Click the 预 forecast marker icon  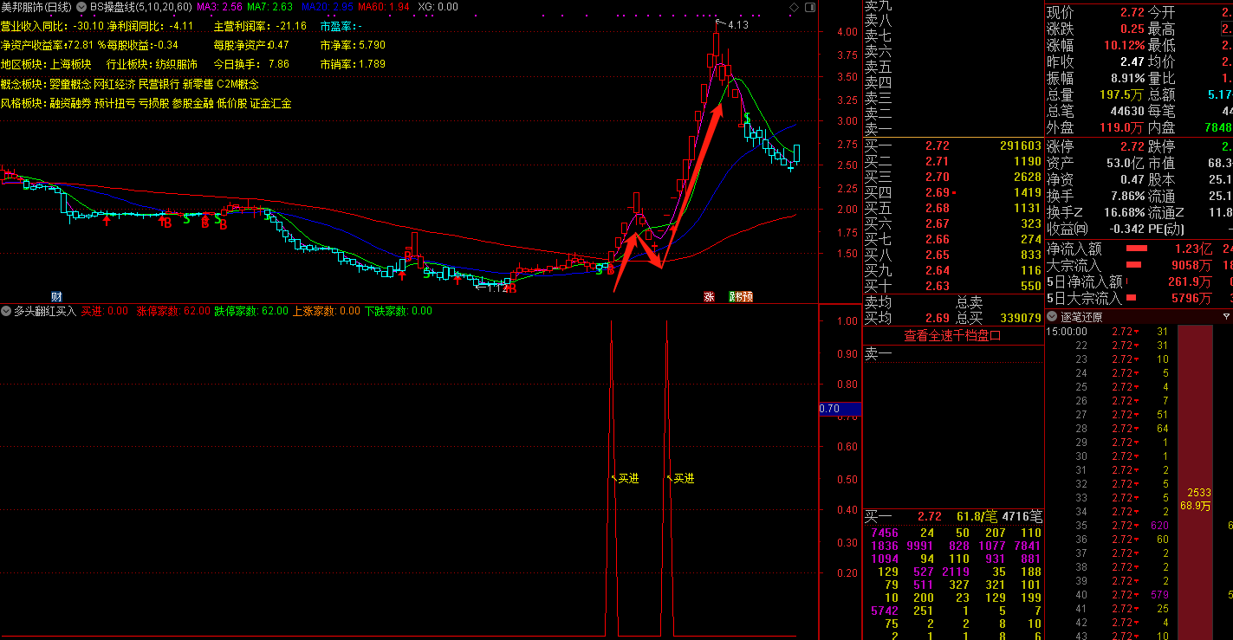coord(747,296)
